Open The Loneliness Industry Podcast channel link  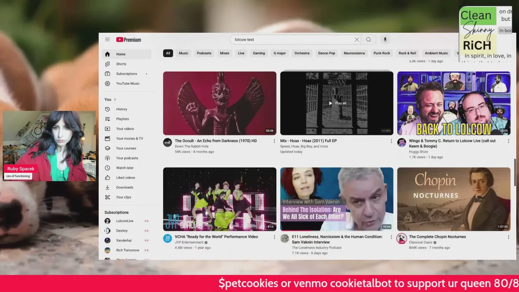tap(317, 247)
